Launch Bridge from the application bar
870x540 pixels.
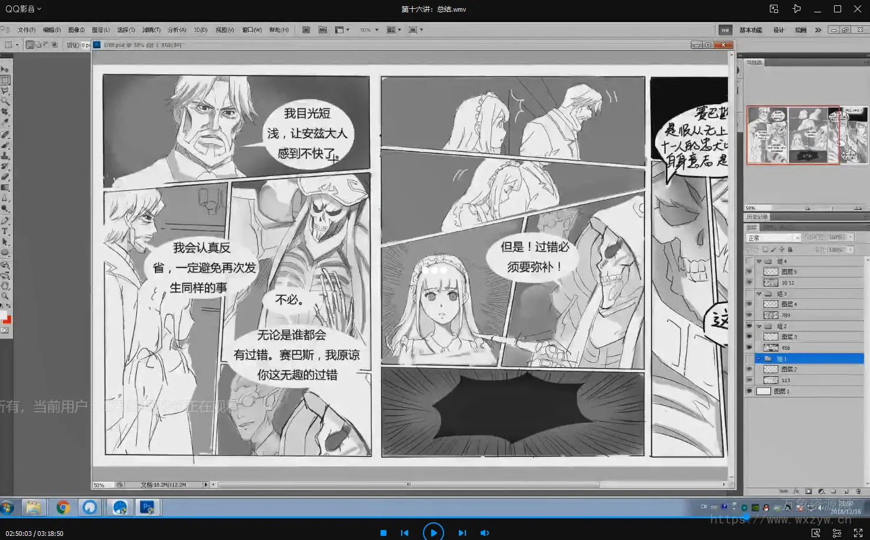[x=306, y=30]
